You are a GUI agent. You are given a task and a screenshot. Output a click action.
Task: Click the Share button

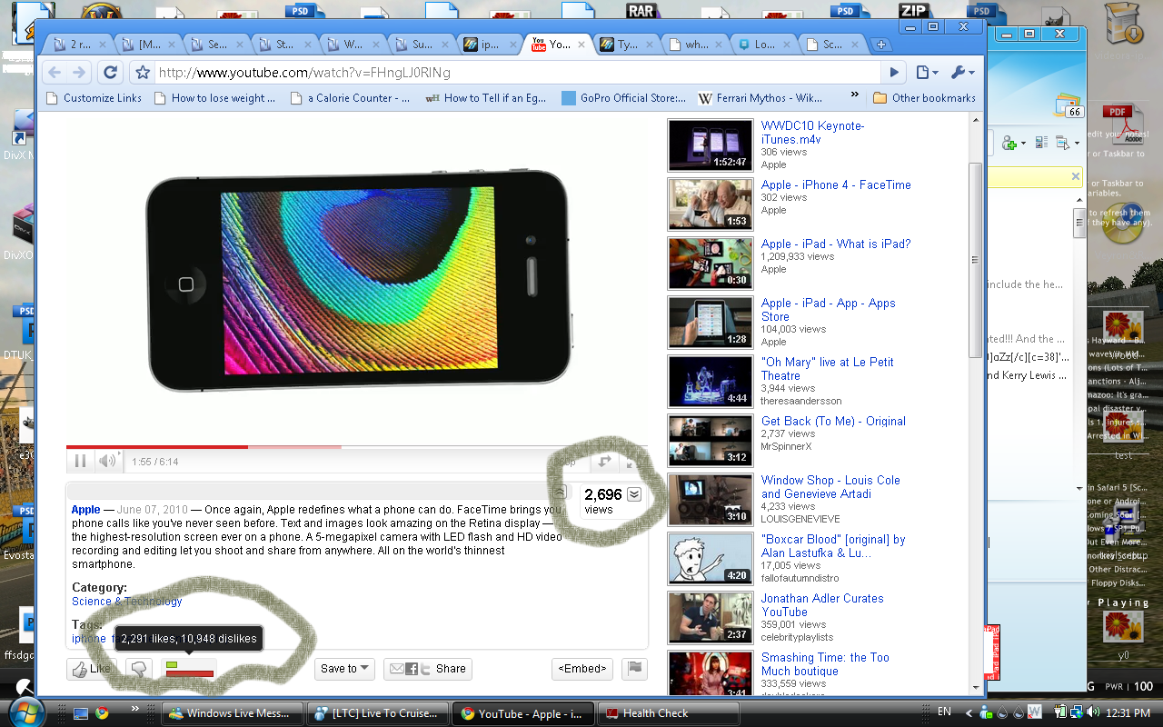click(427, 669)
